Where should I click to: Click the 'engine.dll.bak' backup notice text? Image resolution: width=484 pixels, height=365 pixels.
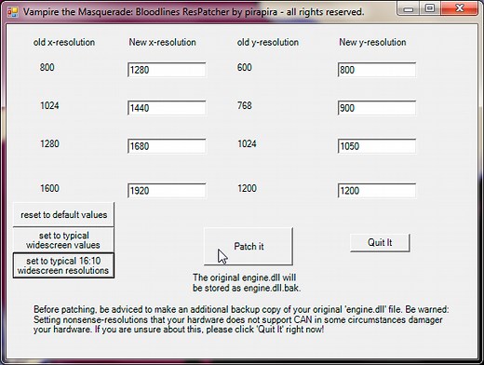tap(247, 282)
